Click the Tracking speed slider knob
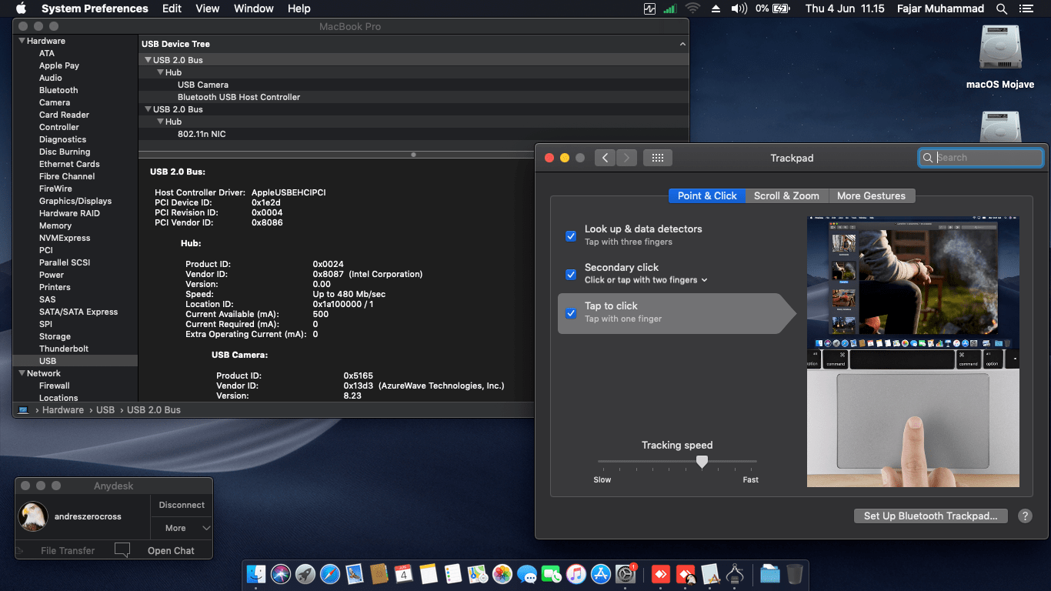Viewport: 1051px width, 591px height. pyautogui.click(x=702, y=461)
